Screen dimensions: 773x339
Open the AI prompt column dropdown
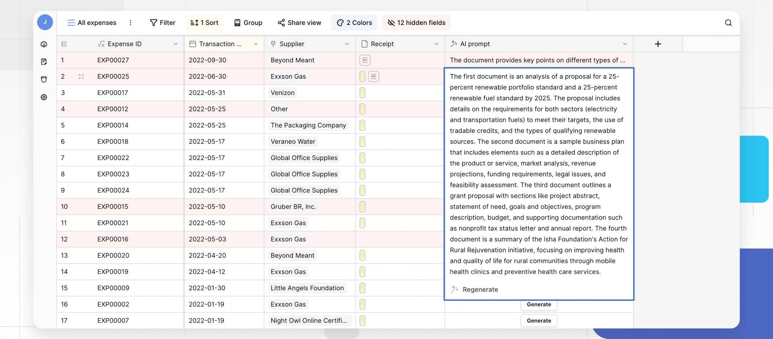pyautogui.click(x=624, y=44)
